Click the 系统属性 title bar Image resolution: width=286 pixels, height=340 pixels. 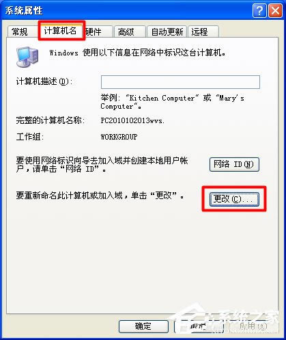coord(128,10)
